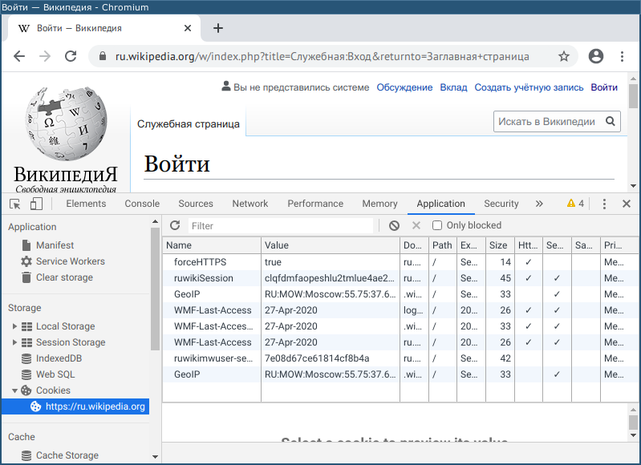Select the ruwikiSession cookie row
This screenshot has width=641, height=465.
(x=400, y=278)
